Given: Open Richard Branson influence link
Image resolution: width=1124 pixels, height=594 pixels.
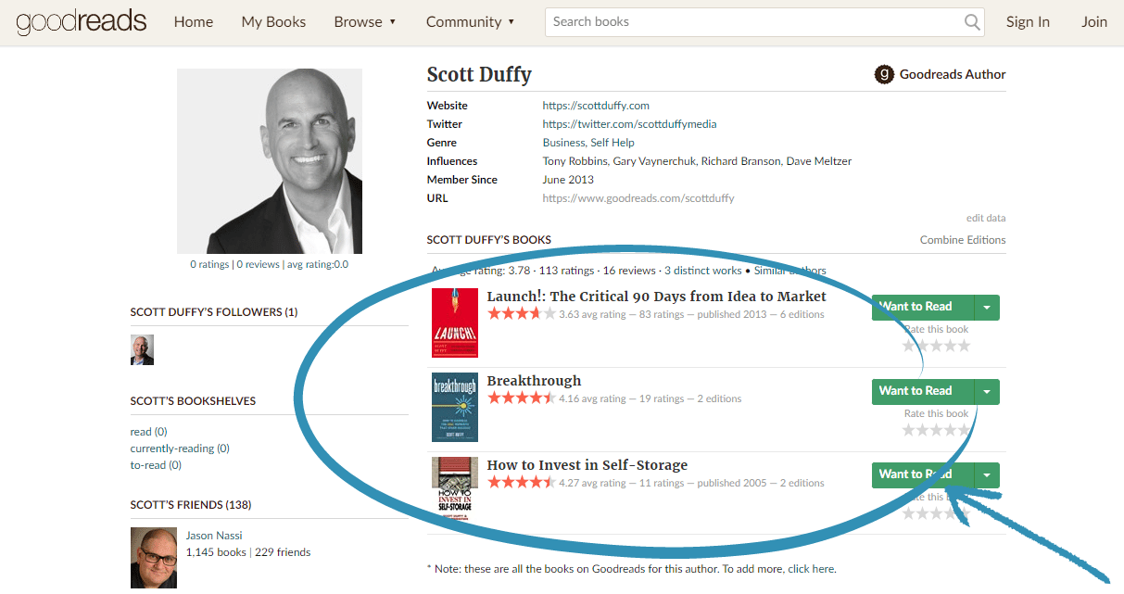Looking at the screenshot, I should coord(740,161).
